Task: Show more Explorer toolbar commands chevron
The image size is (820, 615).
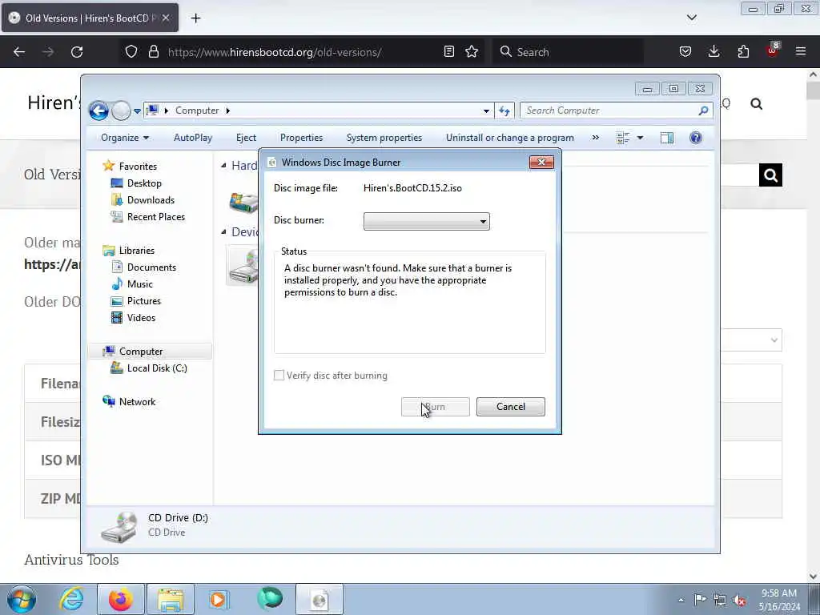Action: click(595, 138)
